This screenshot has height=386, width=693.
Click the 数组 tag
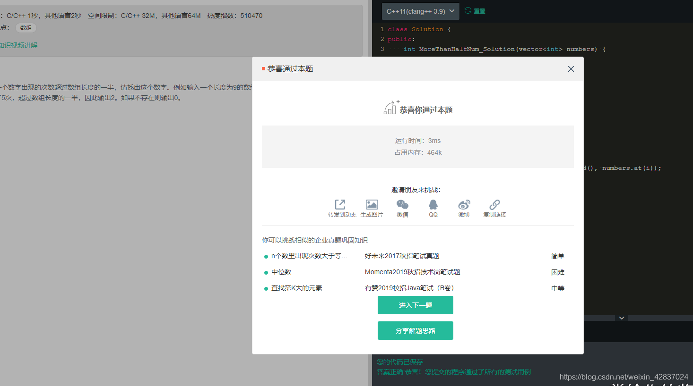26,28
